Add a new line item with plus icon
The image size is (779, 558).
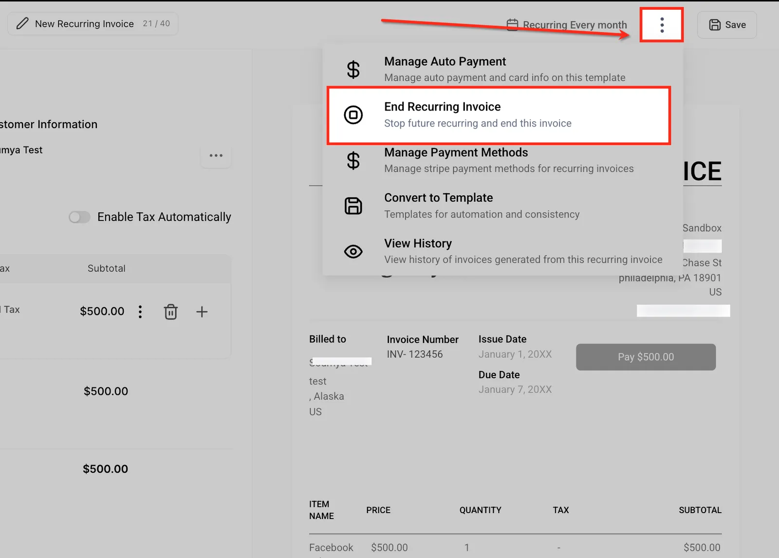click(202, 312)
